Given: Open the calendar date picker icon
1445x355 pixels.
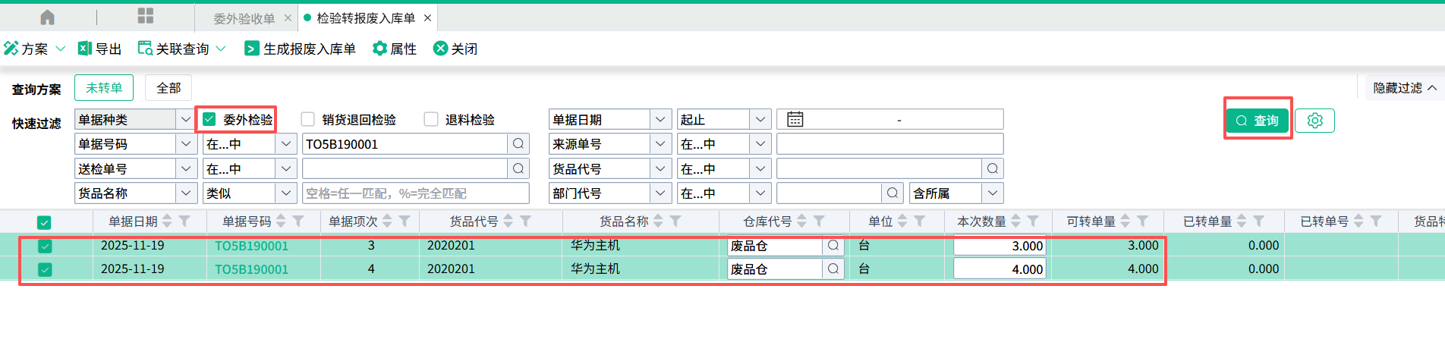Looking at the screenshot, I should pos(795,119).
